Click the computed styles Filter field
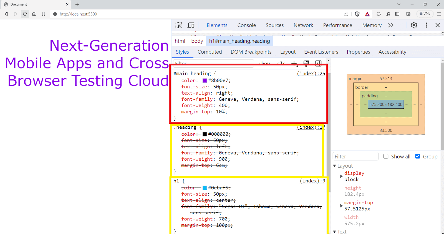The image size is (444, 234). click(355, 157)
